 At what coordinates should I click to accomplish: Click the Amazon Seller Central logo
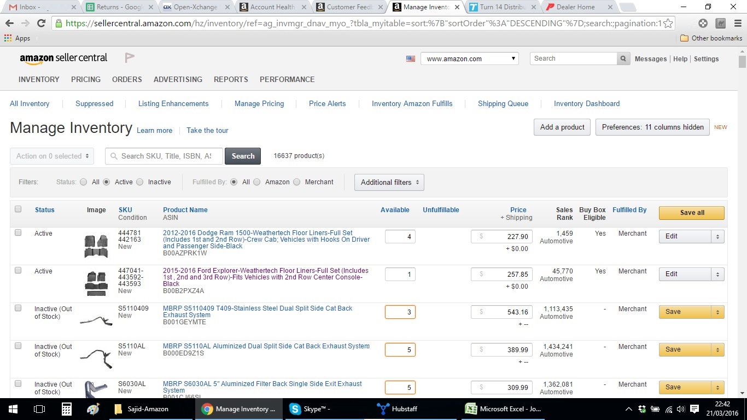[63, 58]
